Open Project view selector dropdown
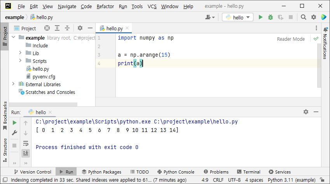 tap(25, 28)
